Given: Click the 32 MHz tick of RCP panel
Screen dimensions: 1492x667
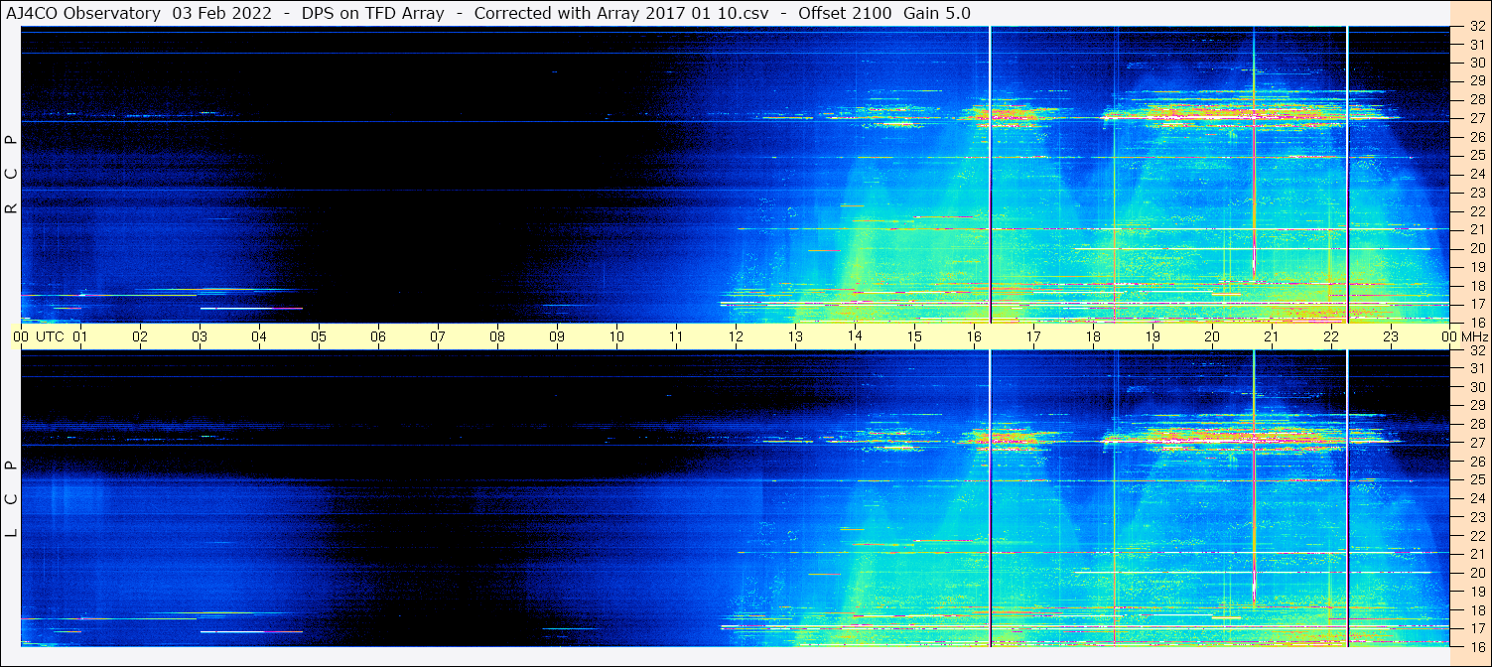Looking at the screenshot, I should [x=1476, y=26].
